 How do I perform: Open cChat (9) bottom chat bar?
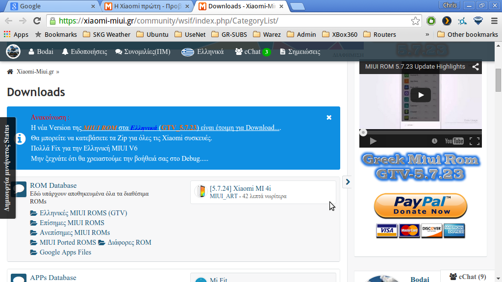point(468,277)
